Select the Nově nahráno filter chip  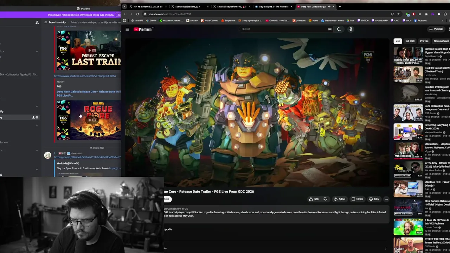442,41
